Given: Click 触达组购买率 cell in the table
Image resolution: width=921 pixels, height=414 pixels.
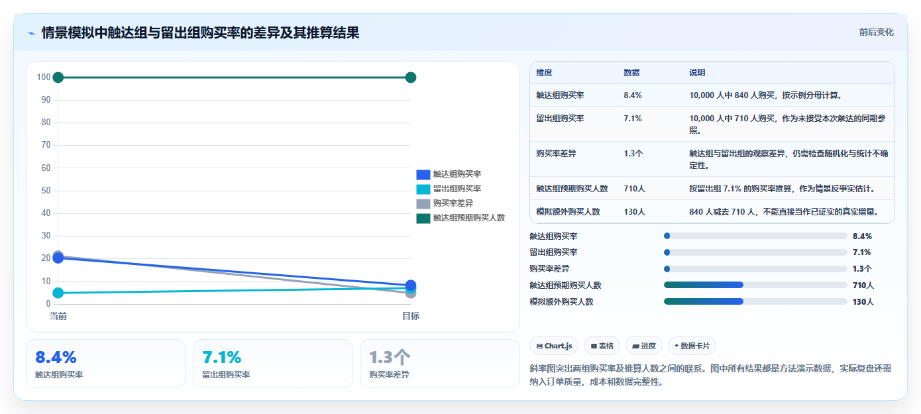Looking at the screenshot, I should 560,95.
